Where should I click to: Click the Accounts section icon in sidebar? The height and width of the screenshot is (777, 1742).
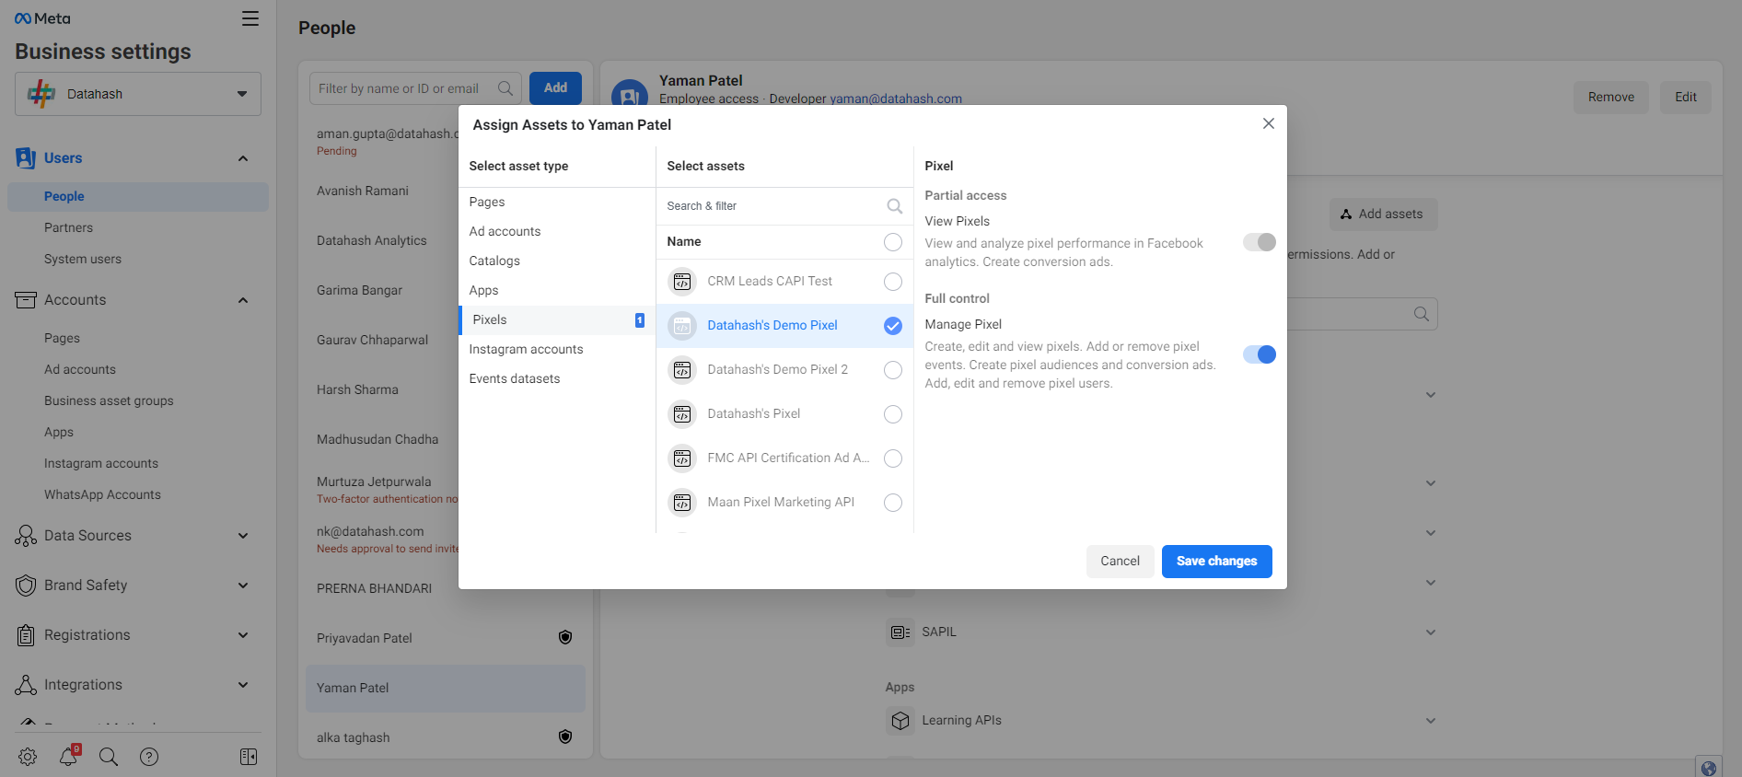(x=26, y=300)
